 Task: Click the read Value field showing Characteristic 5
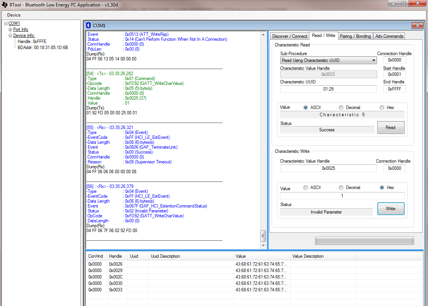[342, 115]
